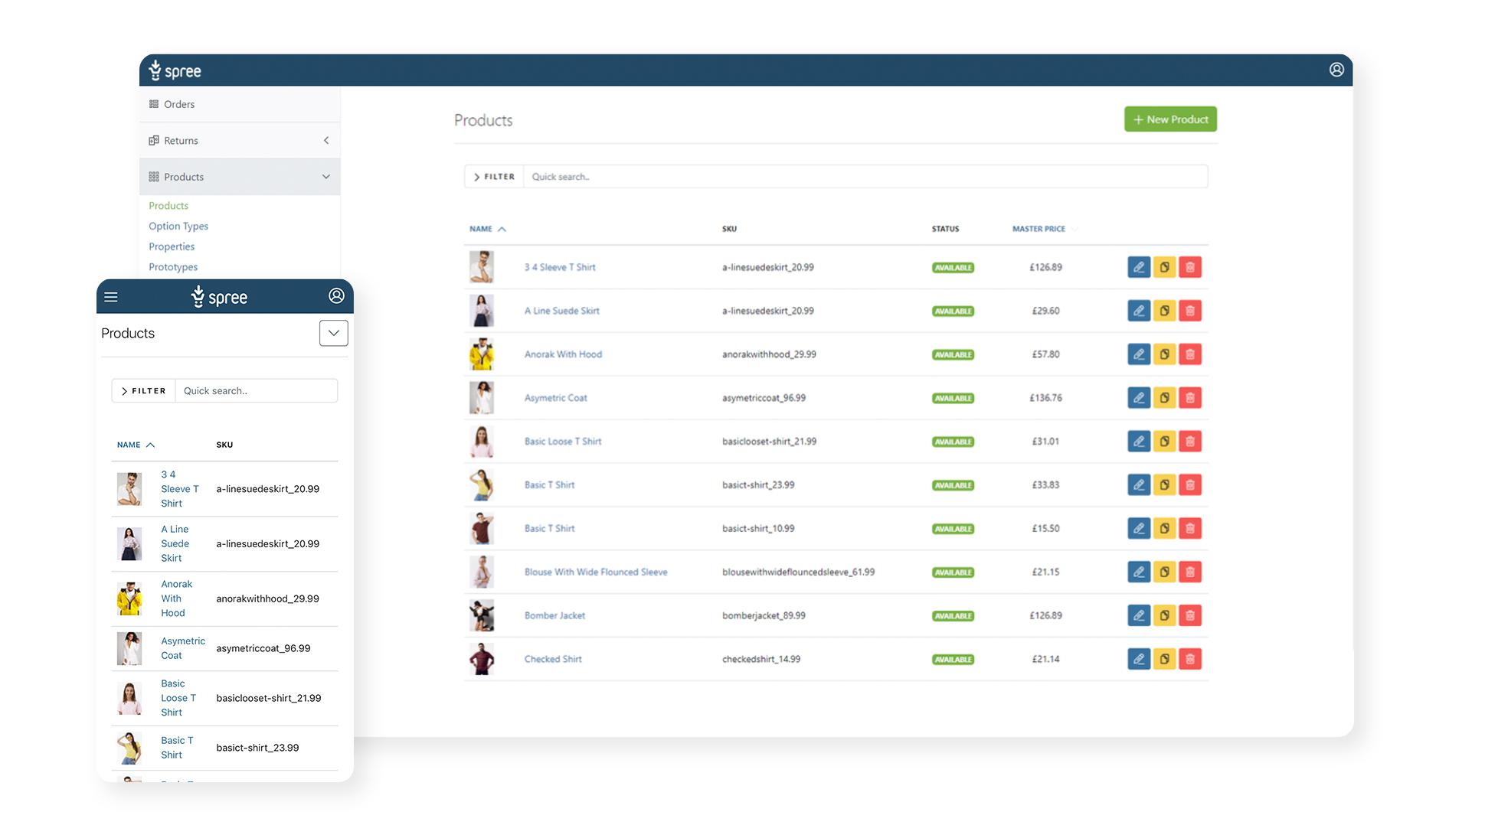This screenshot has width=1498, height=825.
Task: Expand the Products dropdown in the mobile view
Action: (x=333, y=333)
